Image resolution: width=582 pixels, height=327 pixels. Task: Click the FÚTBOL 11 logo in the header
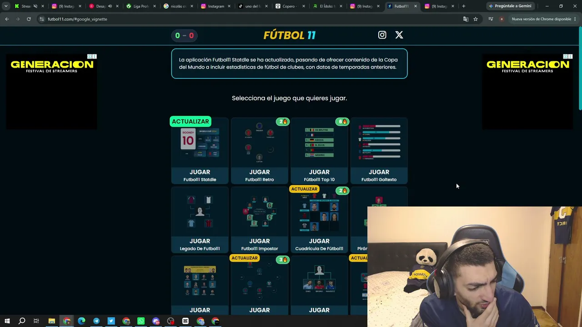pyautogui.click(x=290, y=35)
